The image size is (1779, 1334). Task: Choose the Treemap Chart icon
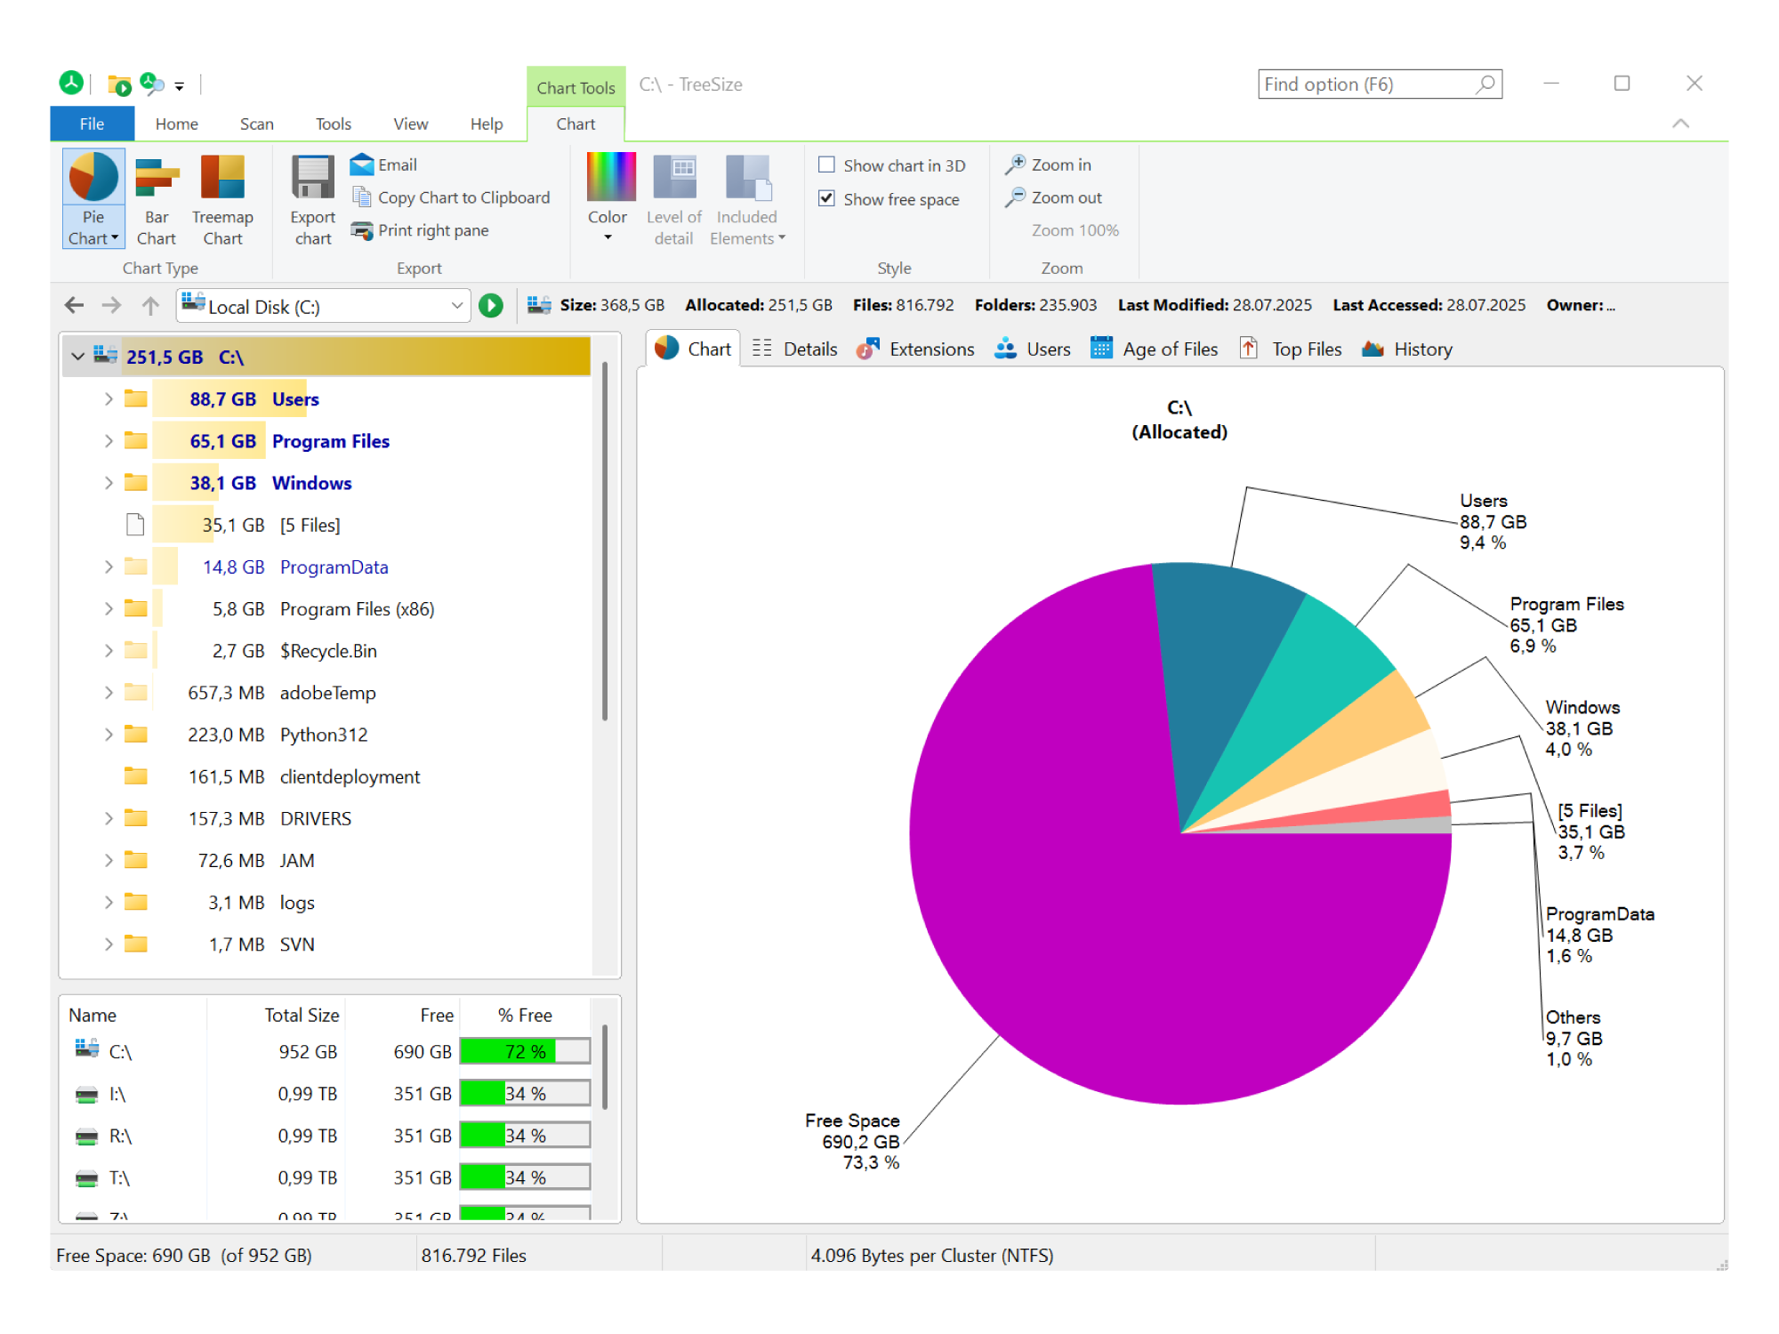coord(222,177)
